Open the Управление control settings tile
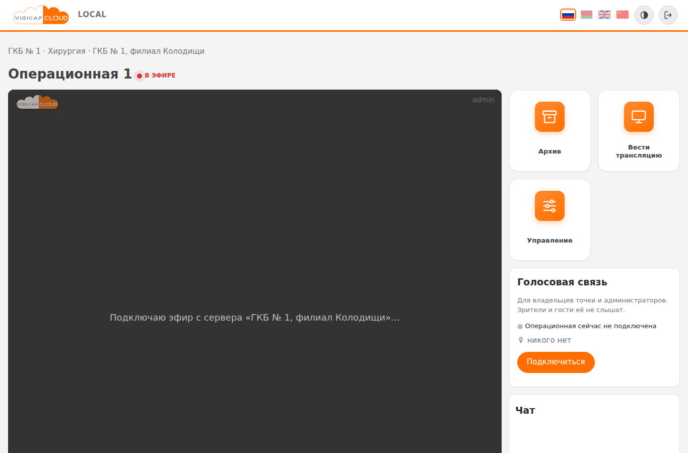The image size is (688, 453). pyautogui.click(x=549, y=220)
